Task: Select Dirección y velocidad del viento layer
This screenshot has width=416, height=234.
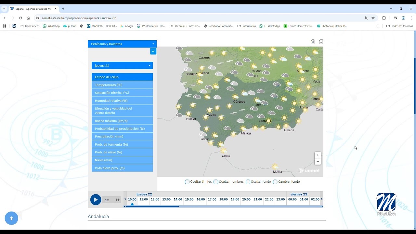Action: point(122,110)
